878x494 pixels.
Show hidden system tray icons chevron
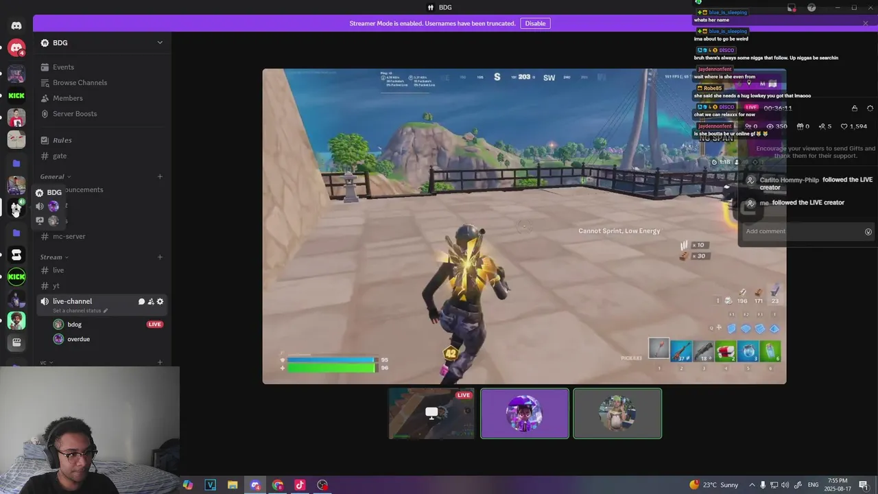(x=752, y=485)
